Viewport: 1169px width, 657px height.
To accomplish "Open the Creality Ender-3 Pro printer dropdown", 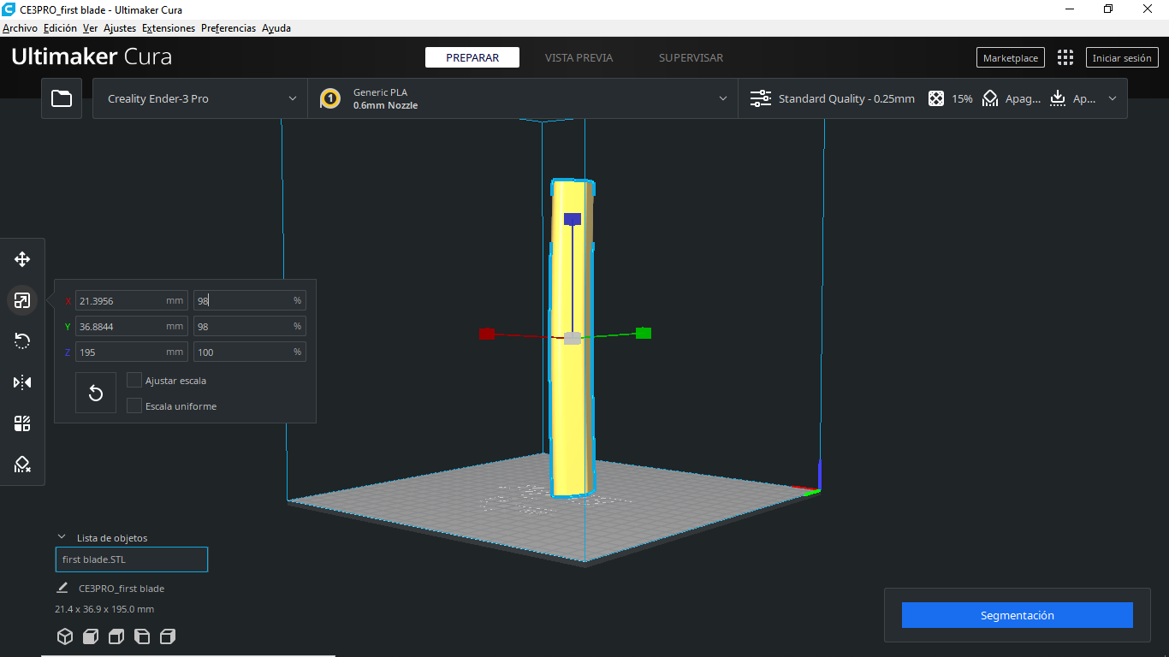I will [x=200, y=98].
